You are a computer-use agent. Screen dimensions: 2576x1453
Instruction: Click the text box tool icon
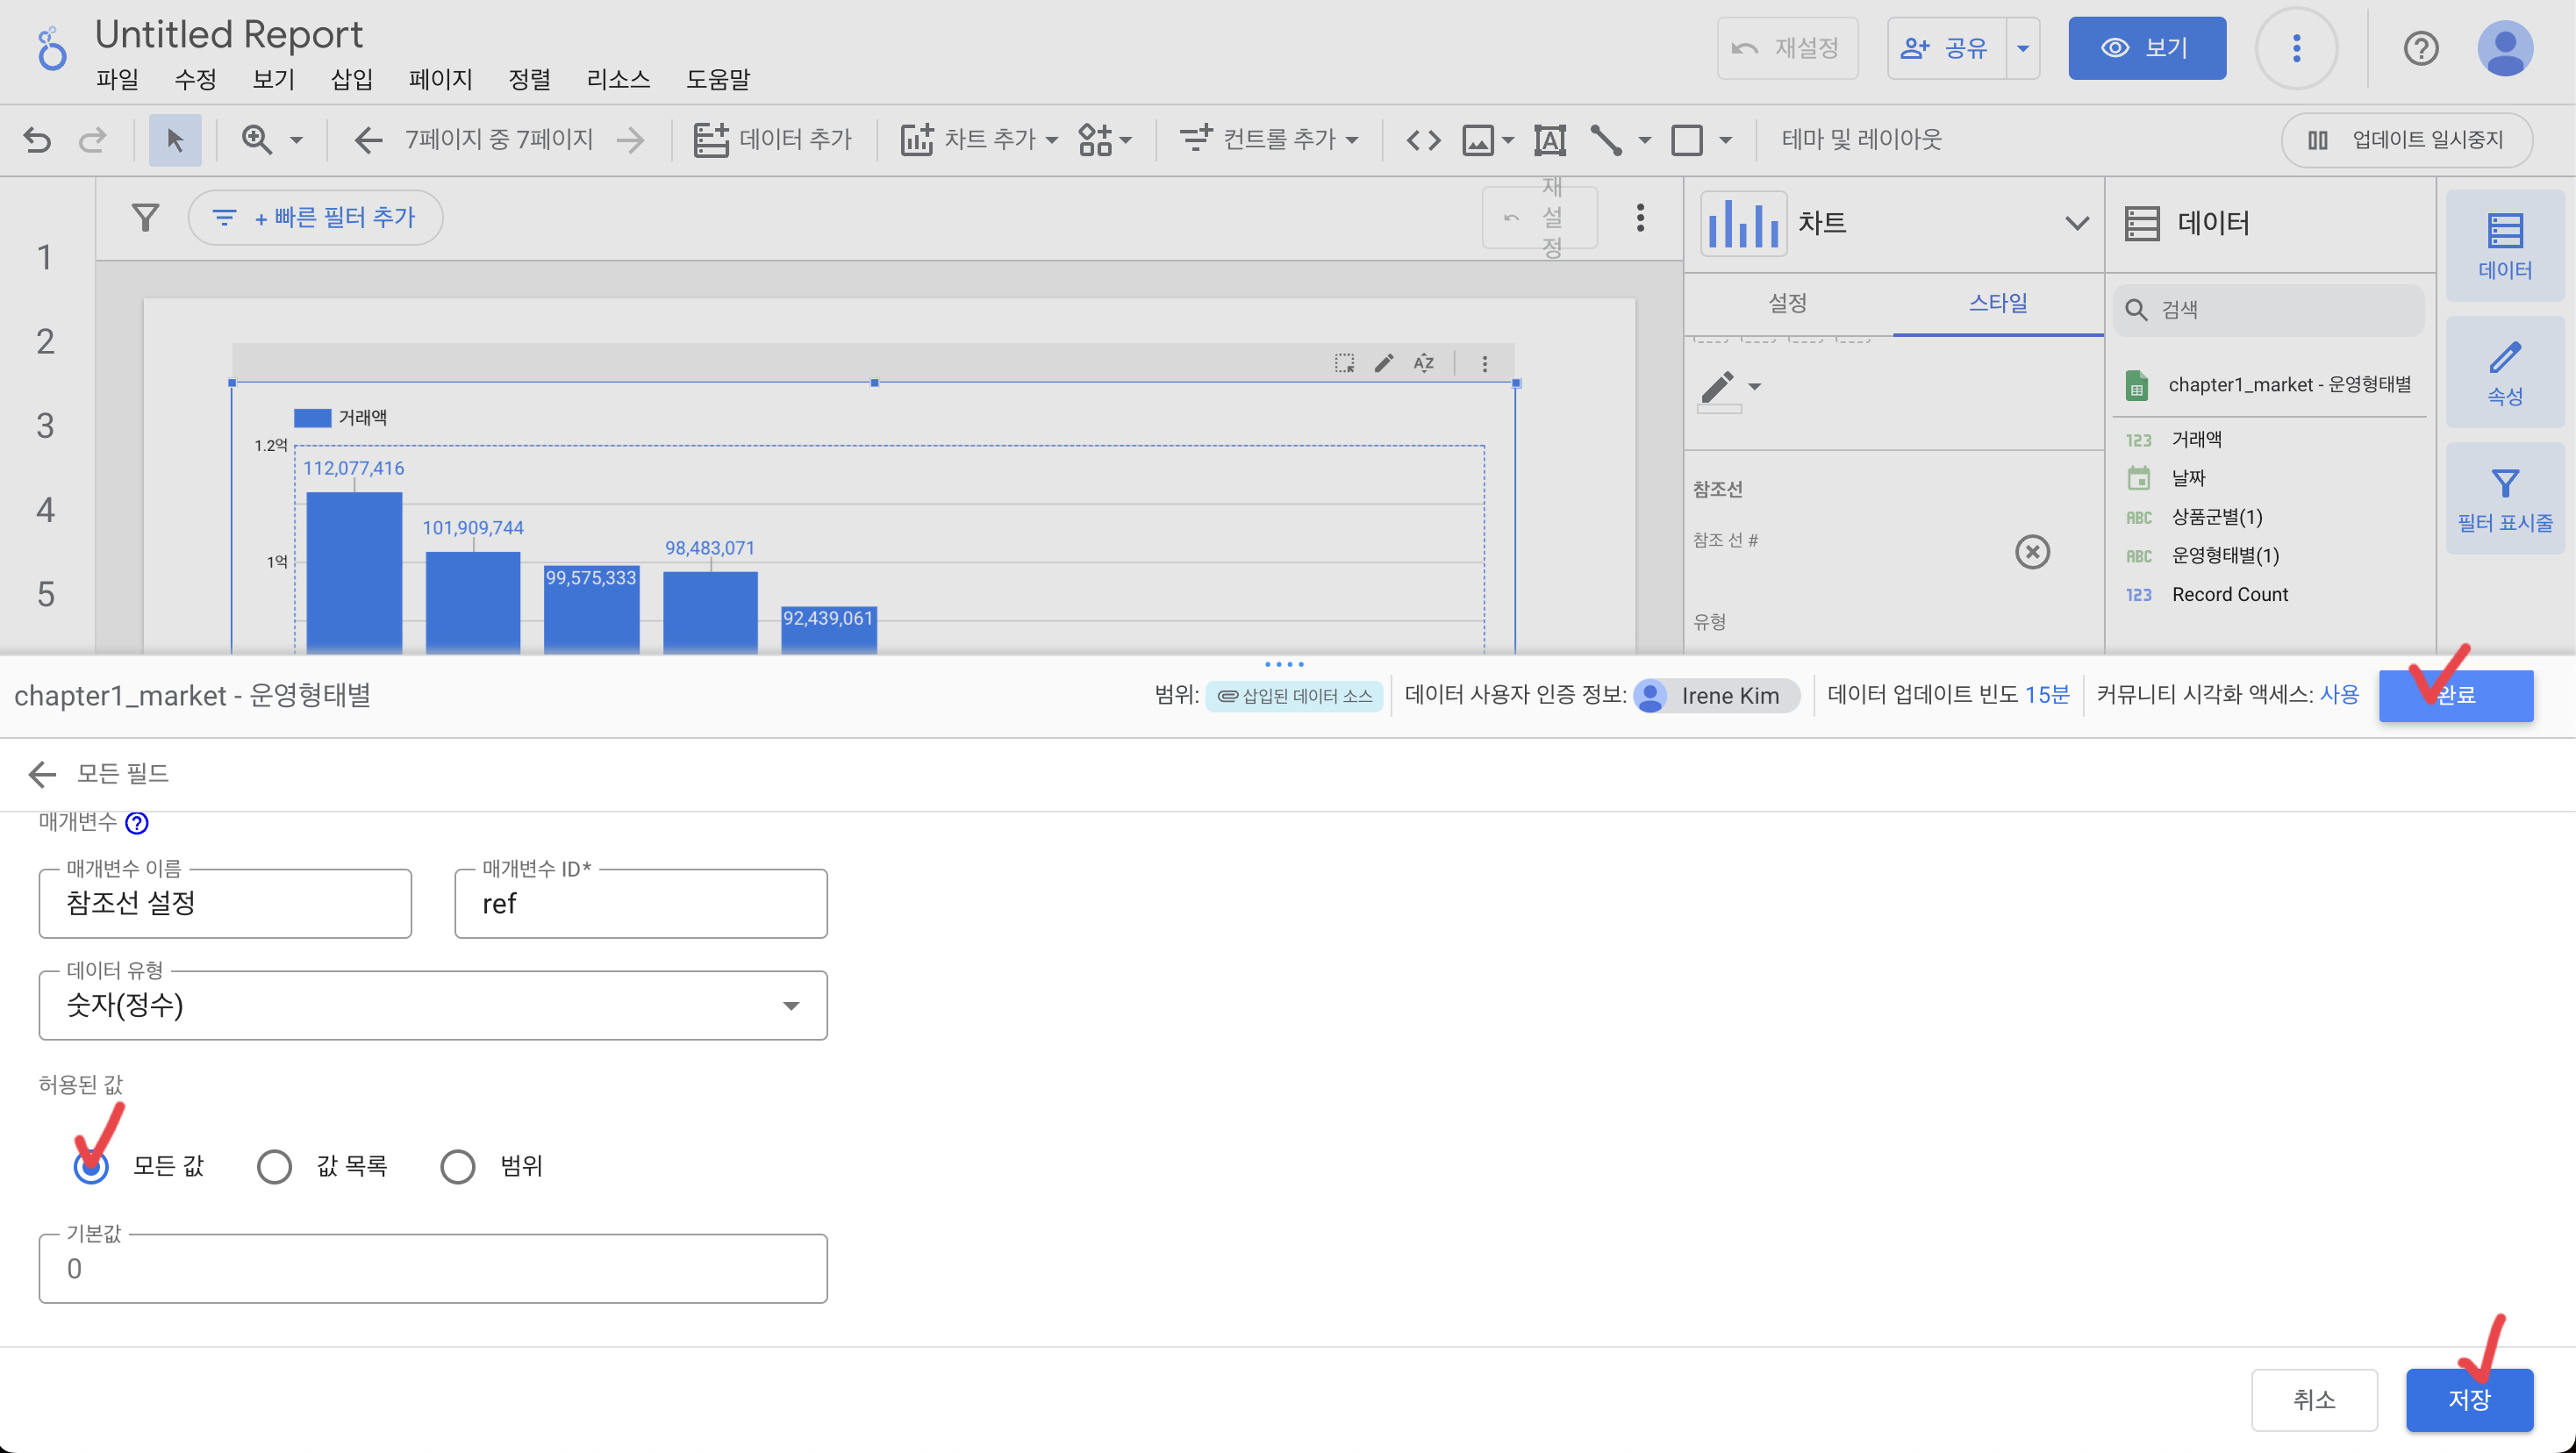click(x=1549, y=140)
